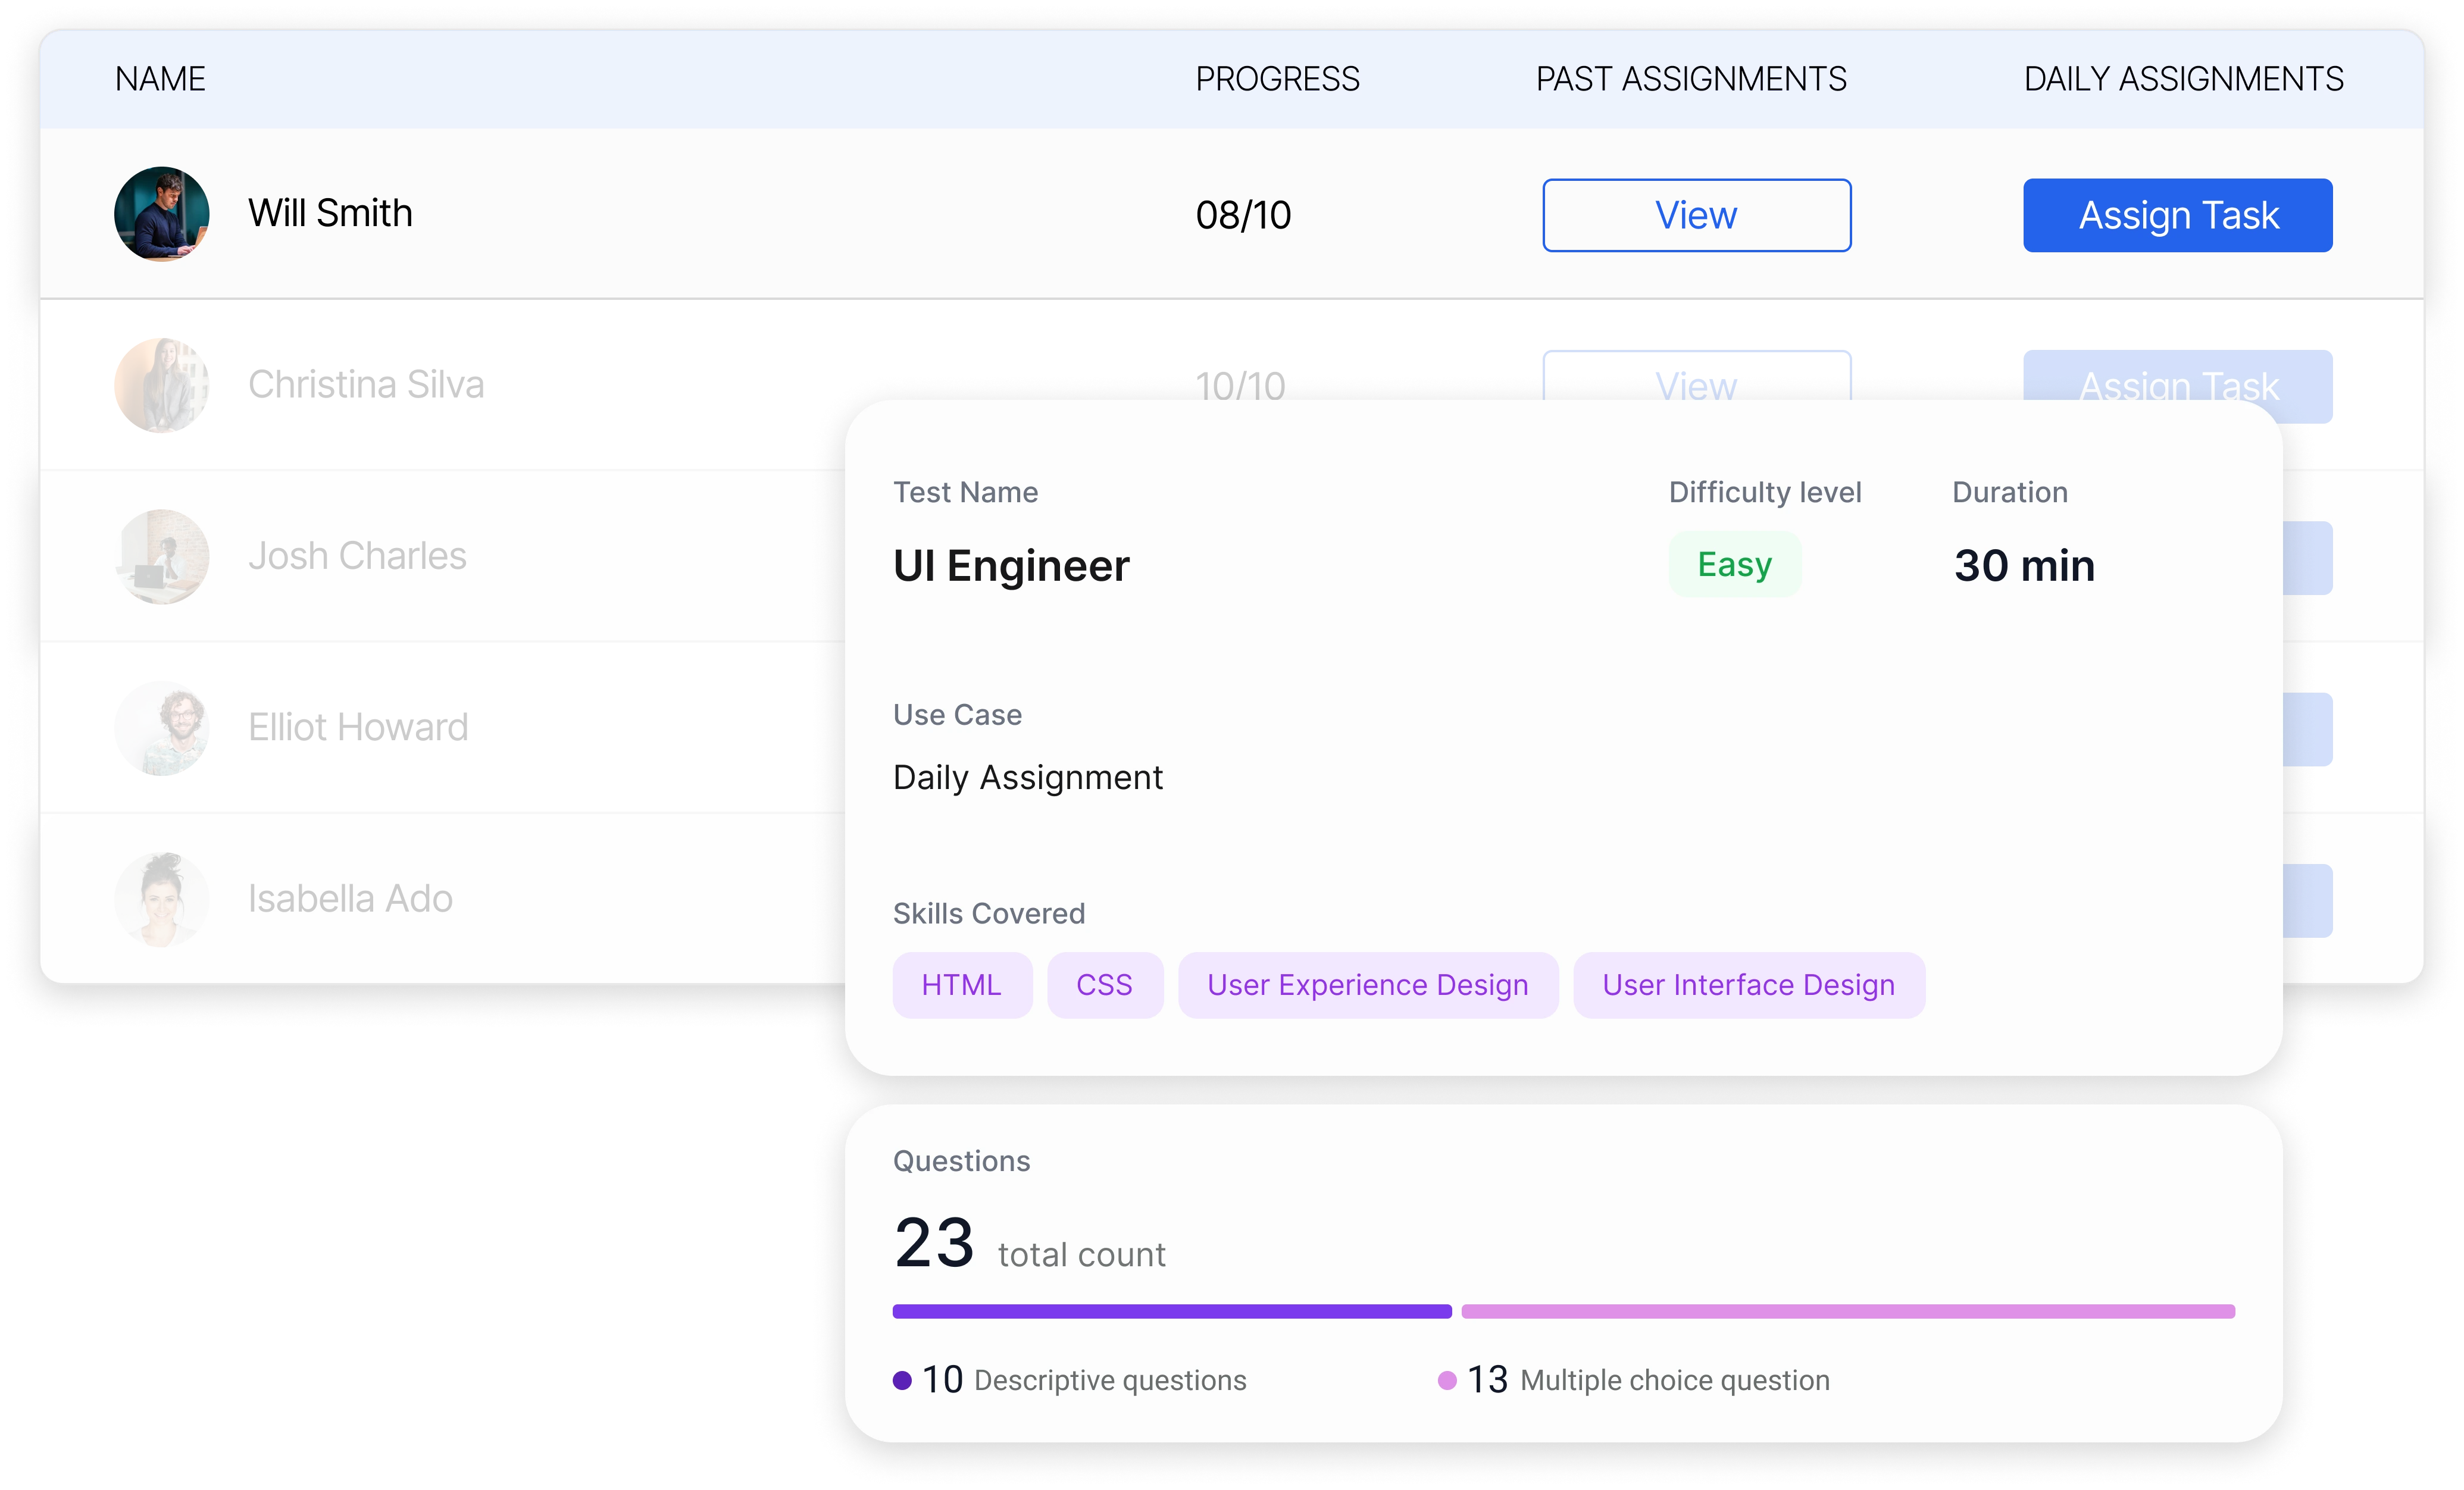Open Elliot Howard's avatar photo

pyautogui.click(x=162, y=728)
